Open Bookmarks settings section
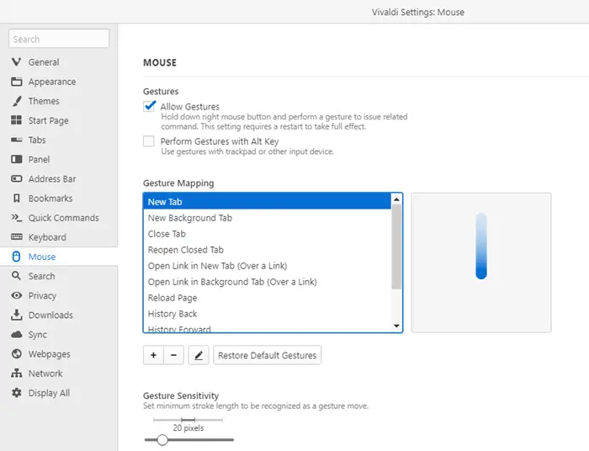 50,199
